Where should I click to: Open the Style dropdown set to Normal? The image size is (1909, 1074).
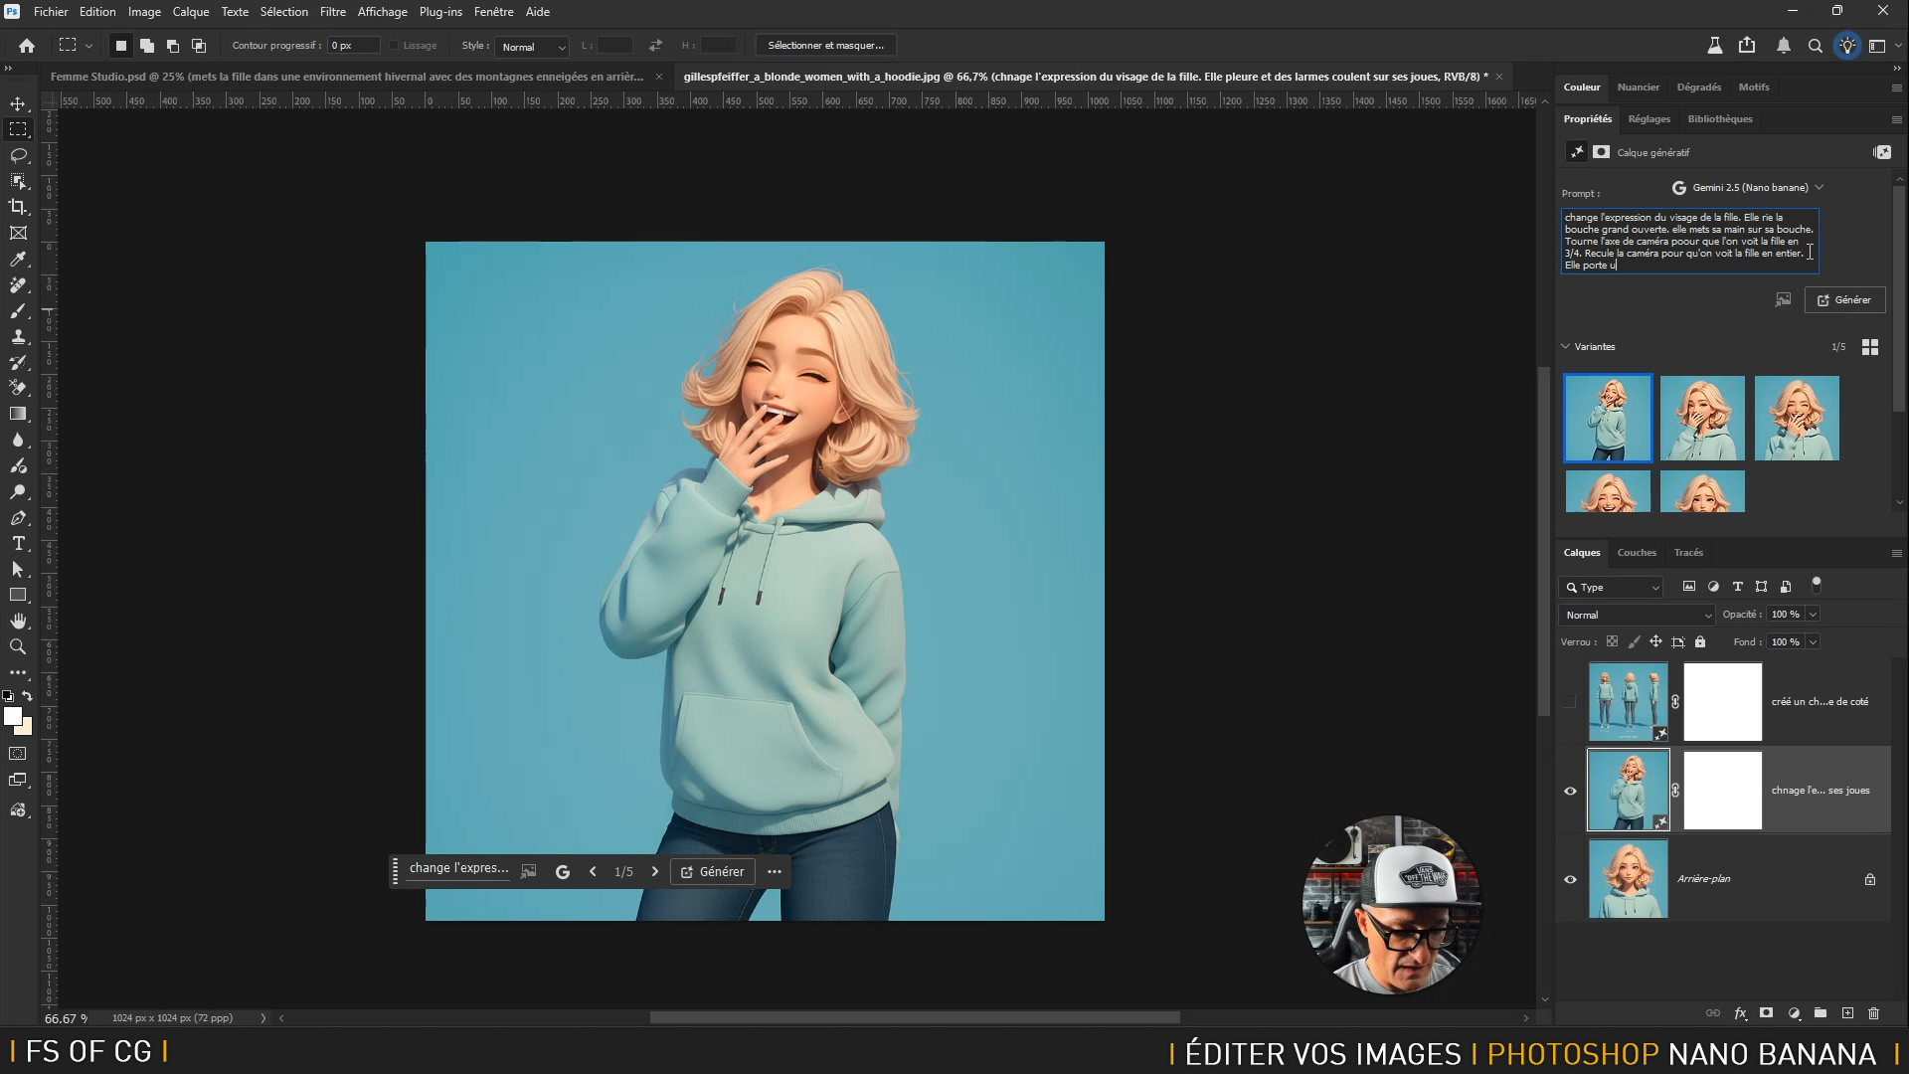coord(532,47)
